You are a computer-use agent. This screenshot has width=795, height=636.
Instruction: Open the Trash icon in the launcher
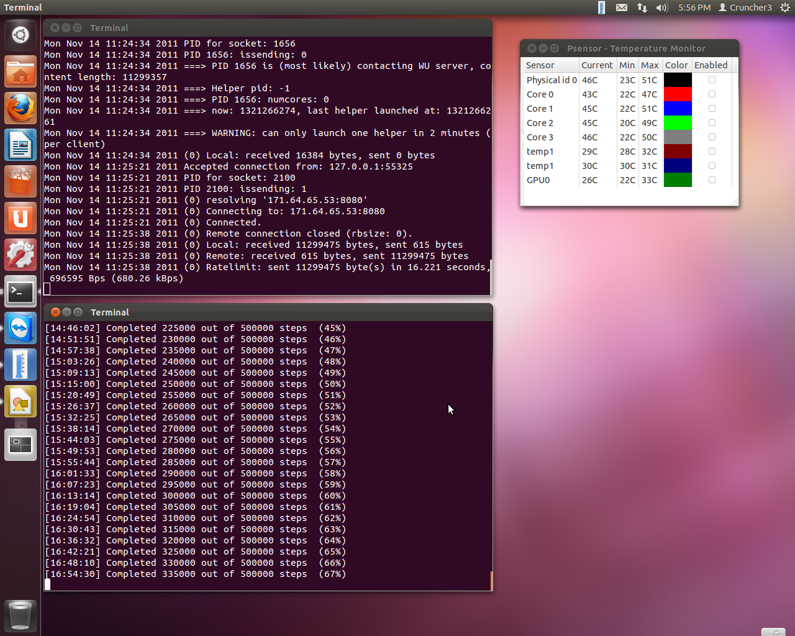tap(20, 616)
